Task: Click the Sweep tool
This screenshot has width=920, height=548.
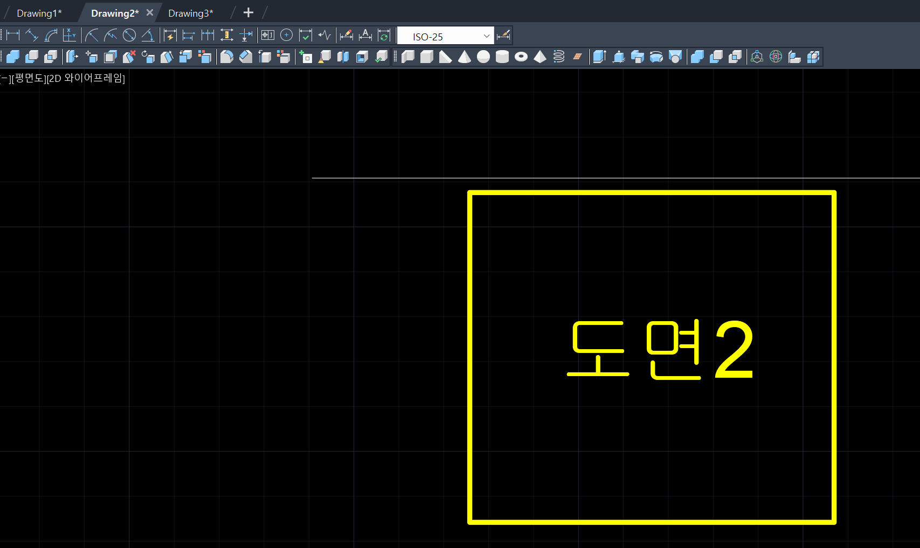Action: coord(638,57)
